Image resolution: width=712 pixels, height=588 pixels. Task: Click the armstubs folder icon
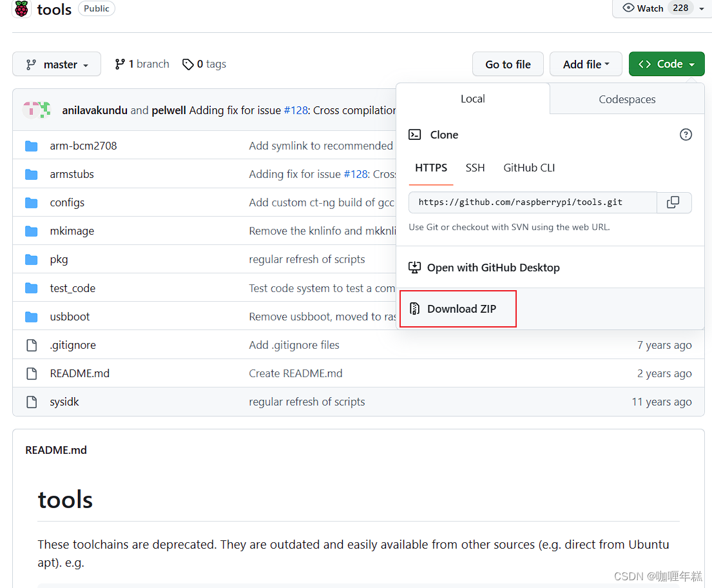pyautogui.click(x=32, y=174)
